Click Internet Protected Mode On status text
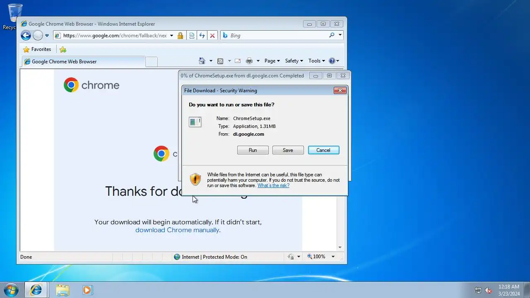This screenshot has height=298, width=530. point(214,257)
